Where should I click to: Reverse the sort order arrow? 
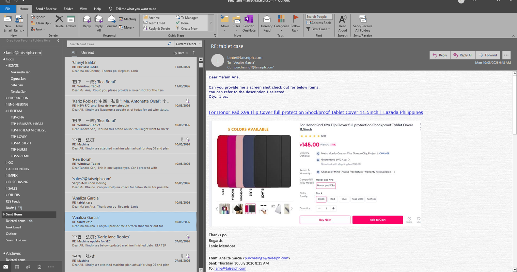tap(194, 53)
